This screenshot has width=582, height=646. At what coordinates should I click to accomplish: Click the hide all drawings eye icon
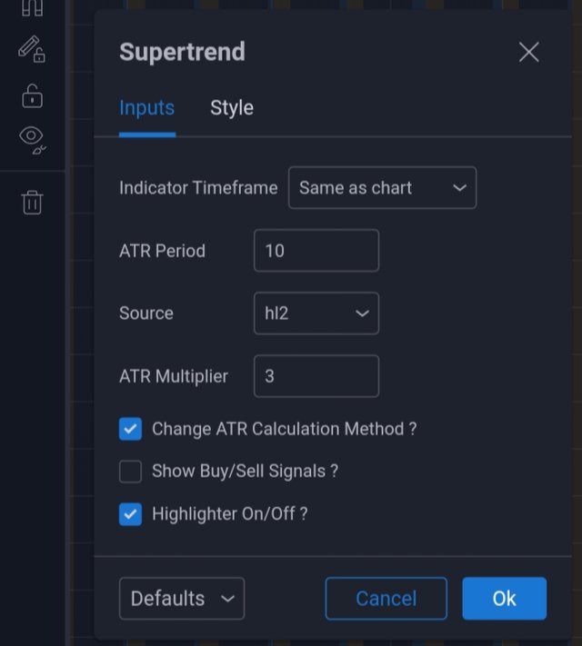click(32, 138)
